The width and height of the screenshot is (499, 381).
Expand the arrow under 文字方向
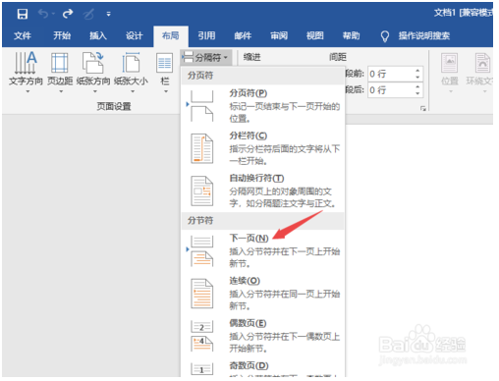28,91
